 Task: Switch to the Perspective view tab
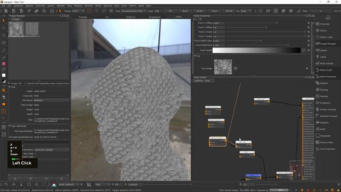coord(155,17)
